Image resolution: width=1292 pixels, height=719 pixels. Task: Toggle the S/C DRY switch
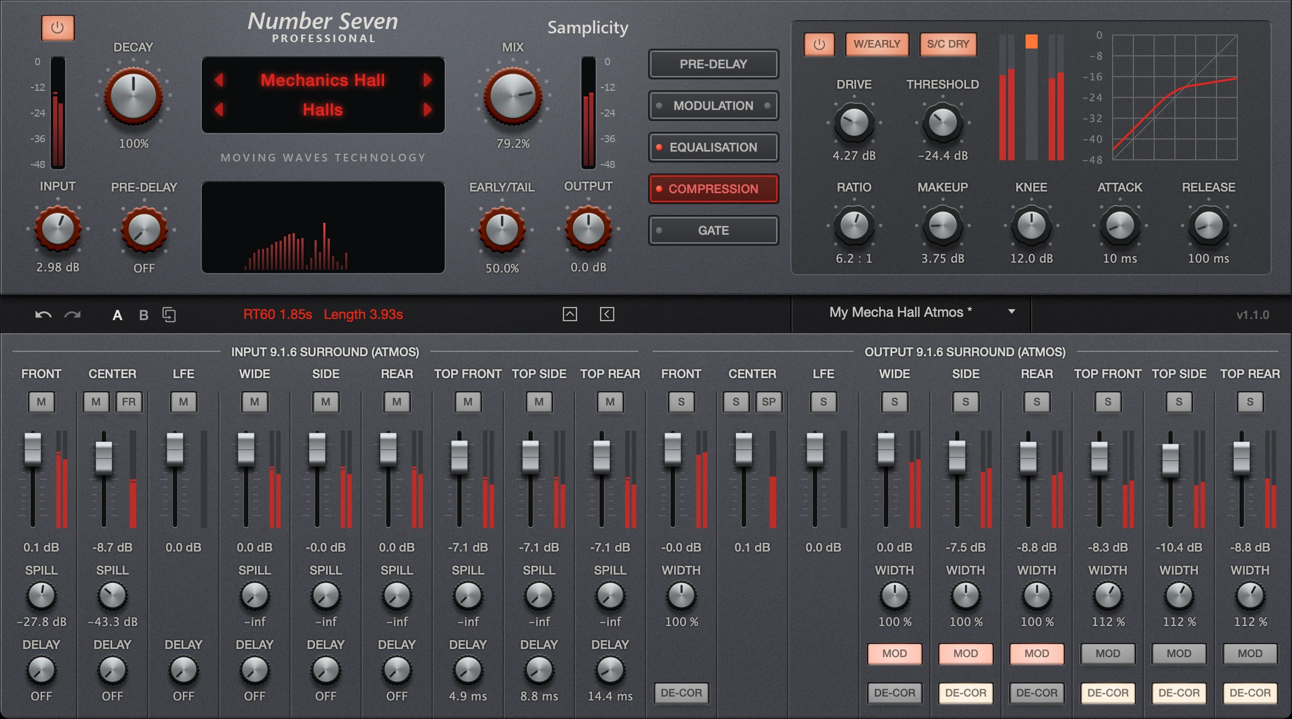pyautogui.click(x=948, y=44)
